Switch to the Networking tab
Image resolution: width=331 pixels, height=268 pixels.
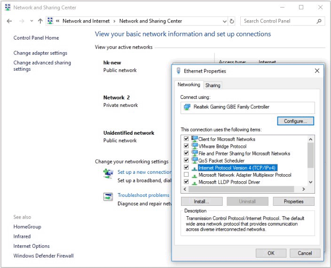click(189, 85)
